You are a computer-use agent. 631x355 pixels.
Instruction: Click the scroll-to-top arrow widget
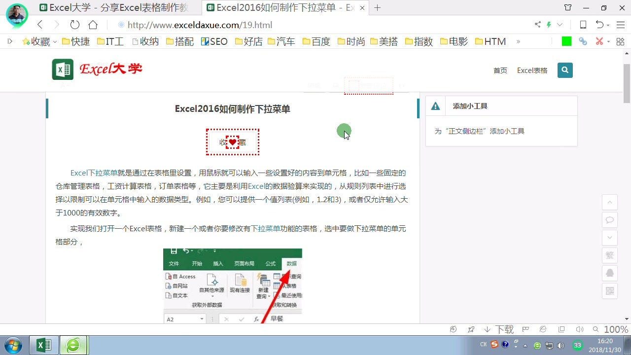(x=610, y=202)
